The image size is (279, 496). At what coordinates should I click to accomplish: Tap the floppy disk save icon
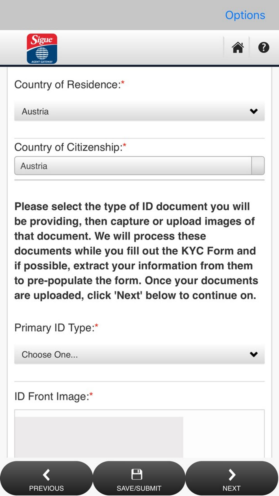pos(137,474)
